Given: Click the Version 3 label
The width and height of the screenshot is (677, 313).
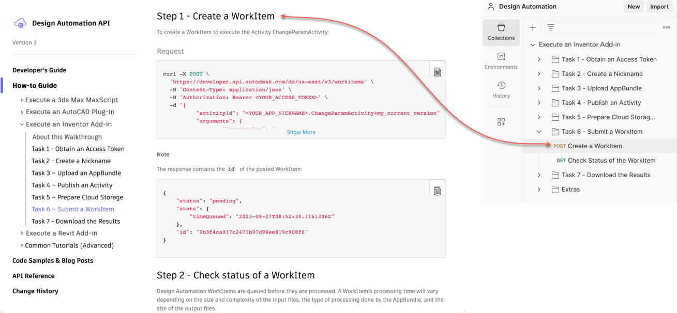Looking at the screenshot, I should (25, 43).
